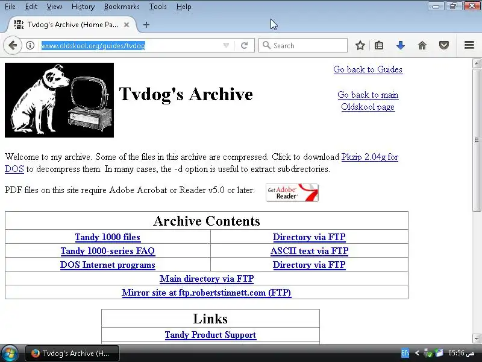Screen dimensions: 482x362
Task: Open Directory via FTP beside DOS Internet programs
Action: coord(309,265)
